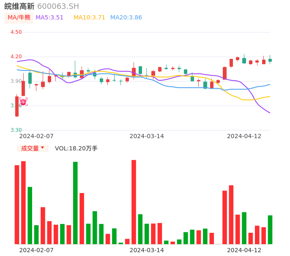Click the stock code 600063.SH
The image size is (290, 256).
[x=58, y=6]
